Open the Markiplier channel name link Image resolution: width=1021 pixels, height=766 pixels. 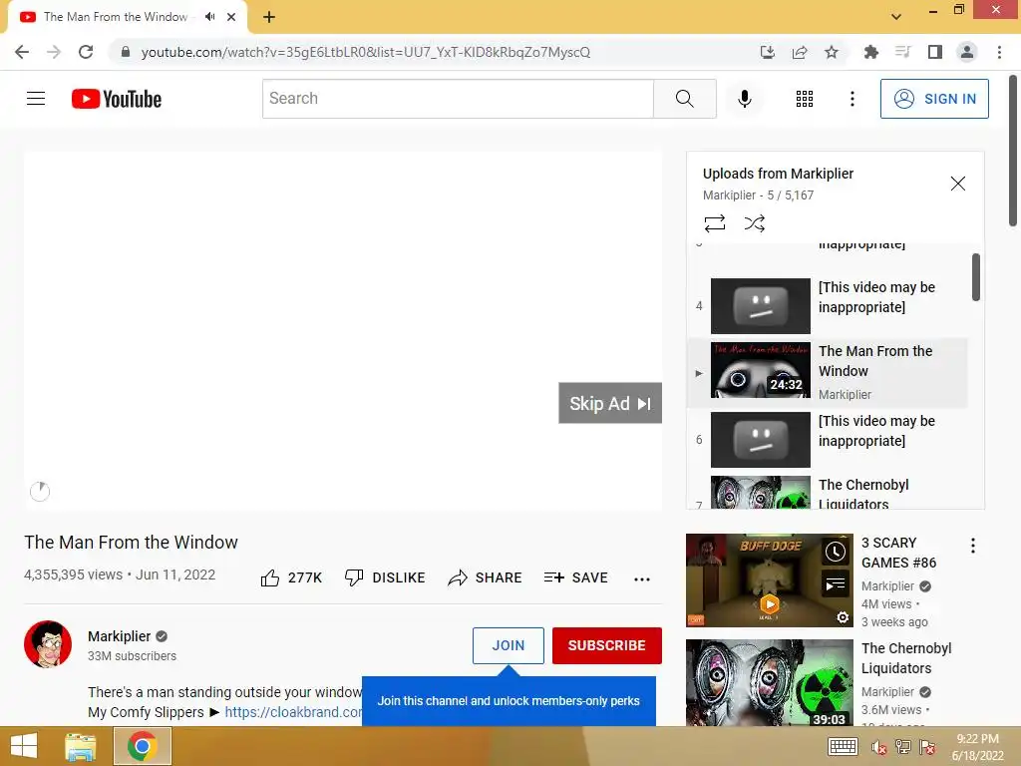coord(120,636)
